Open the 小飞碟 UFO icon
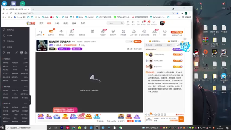Screen dimensions: 231x130 point(144,31)
